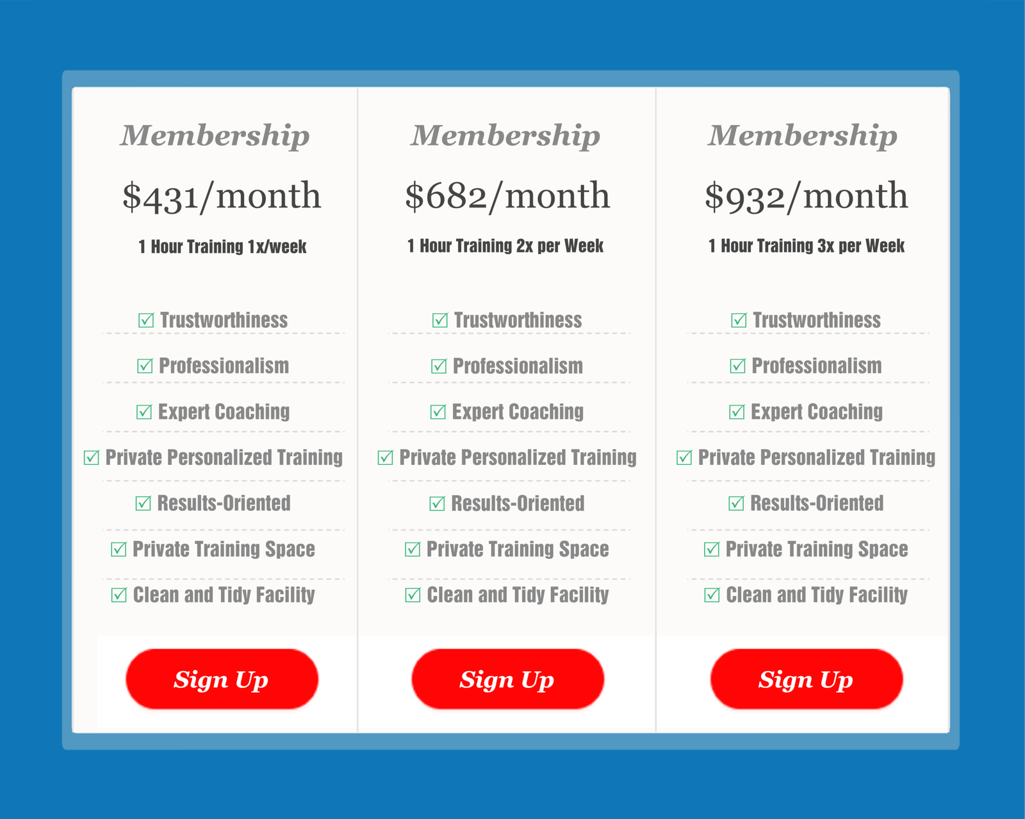Click Sign Up for the $431/month plan
The height and width of the screenshot is (819, 1025).
(222, 679)
